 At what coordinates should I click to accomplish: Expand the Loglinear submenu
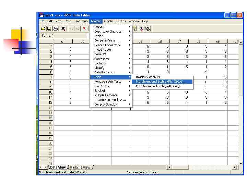pos(111,63)
